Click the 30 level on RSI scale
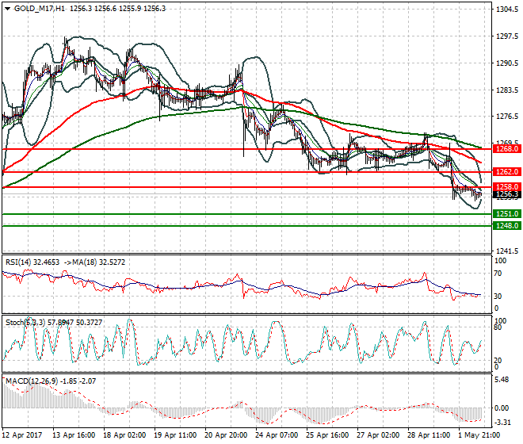The image size is (523, 444). [498, 296]
